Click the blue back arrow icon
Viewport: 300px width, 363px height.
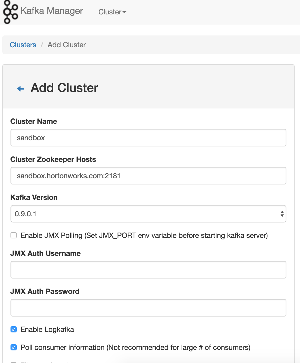pyautogui.click(x=21, y=89)
